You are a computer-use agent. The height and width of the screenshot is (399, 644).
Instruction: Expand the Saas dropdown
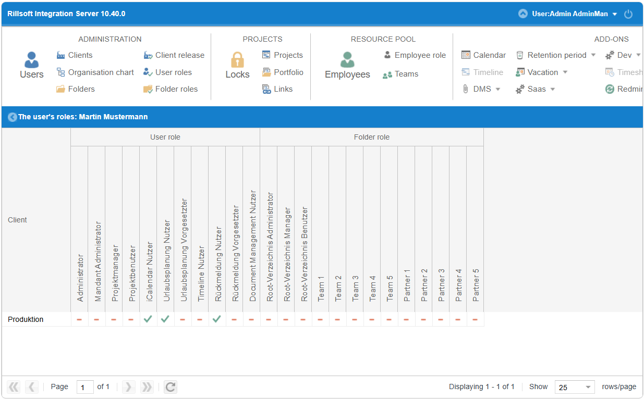point(553,89)
